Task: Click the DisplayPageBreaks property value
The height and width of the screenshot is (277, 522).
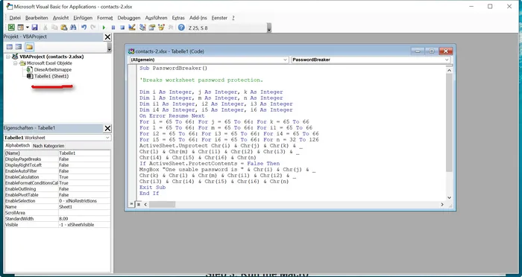Action: point(84,159)
